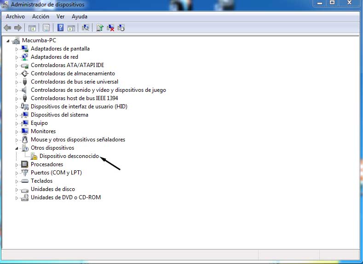Click the Macumba-PC computer icon
Screen dimensions: 363x264
pyautogui.click(x=16, y=40)
